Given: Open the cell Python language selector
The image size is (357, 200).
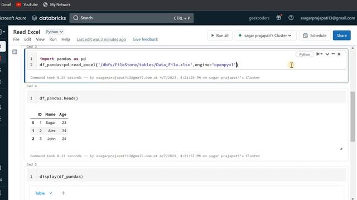Looking at the screenshot, I should coord(305,54).
